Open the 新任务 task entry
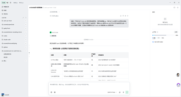181x97 pixels. pos(6,57)
